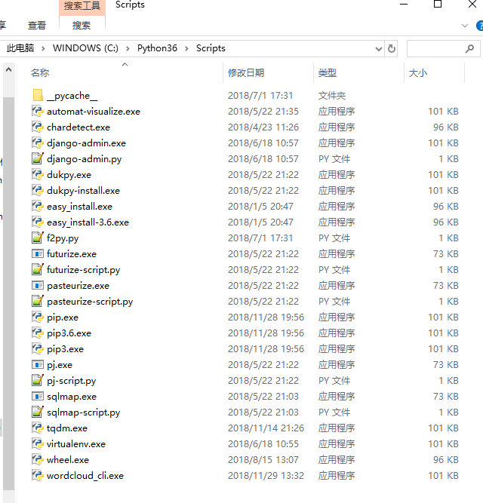Click the sqlmap-script.py file icon
Screen dimensions: 483x503
click(x=38, y=412)
